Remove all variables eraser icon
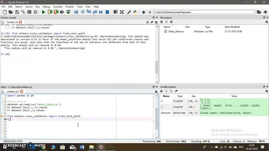Screen dimensions: 269x151 [176, 91]
